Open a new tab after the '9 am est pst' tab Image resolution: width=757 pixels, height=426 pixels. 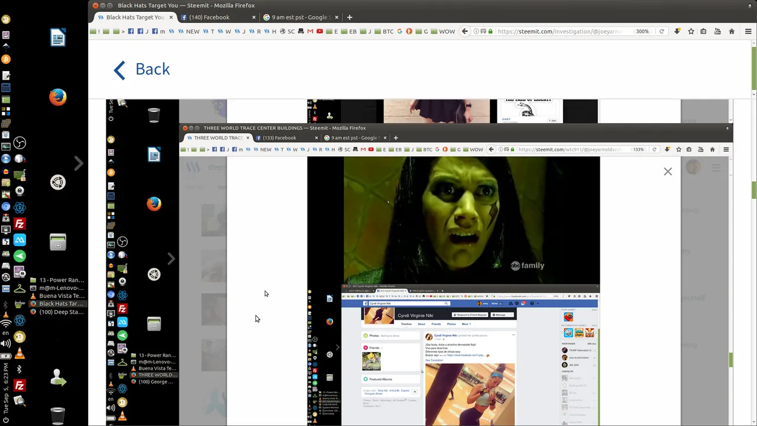click(x=350, y=17)
